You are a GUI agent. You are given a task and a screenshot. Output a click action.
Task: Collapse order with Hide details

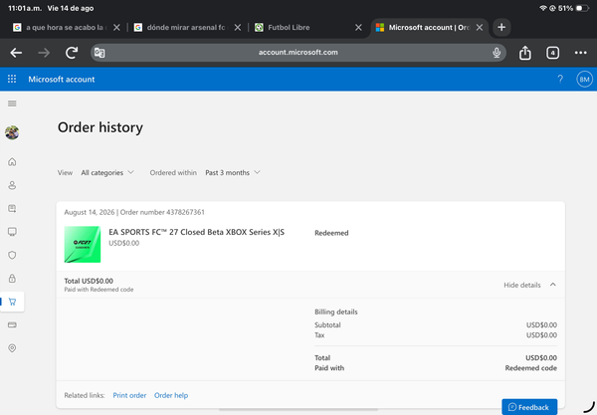pyautogui.click(x=529, y=285)
